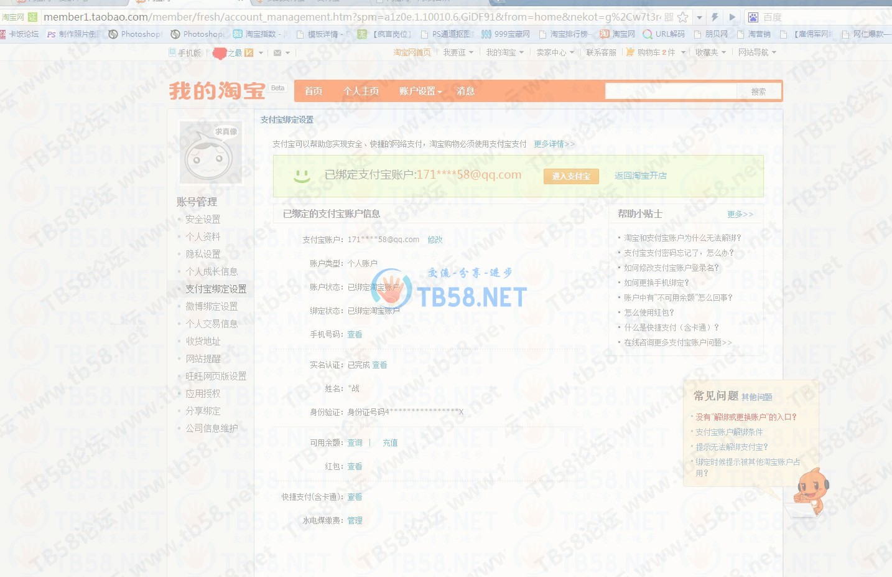Viewport: 892px width, 577px height.
Task: Click the lightning bolt speed-mode icon
Action: (715, 17)
